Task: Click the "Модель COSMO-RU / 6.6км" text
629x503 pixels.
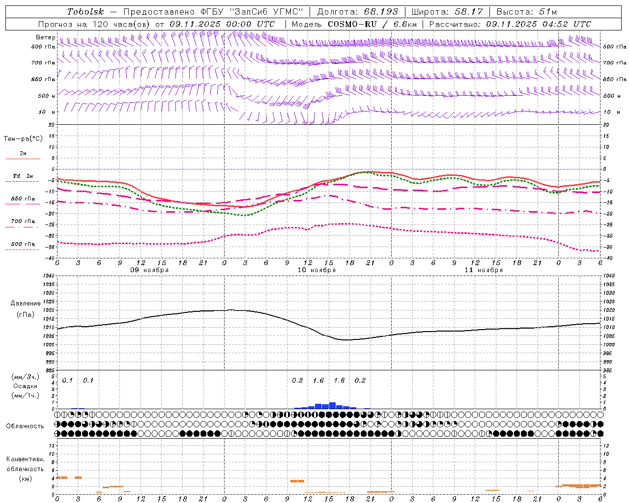Action: pos(354,24)
